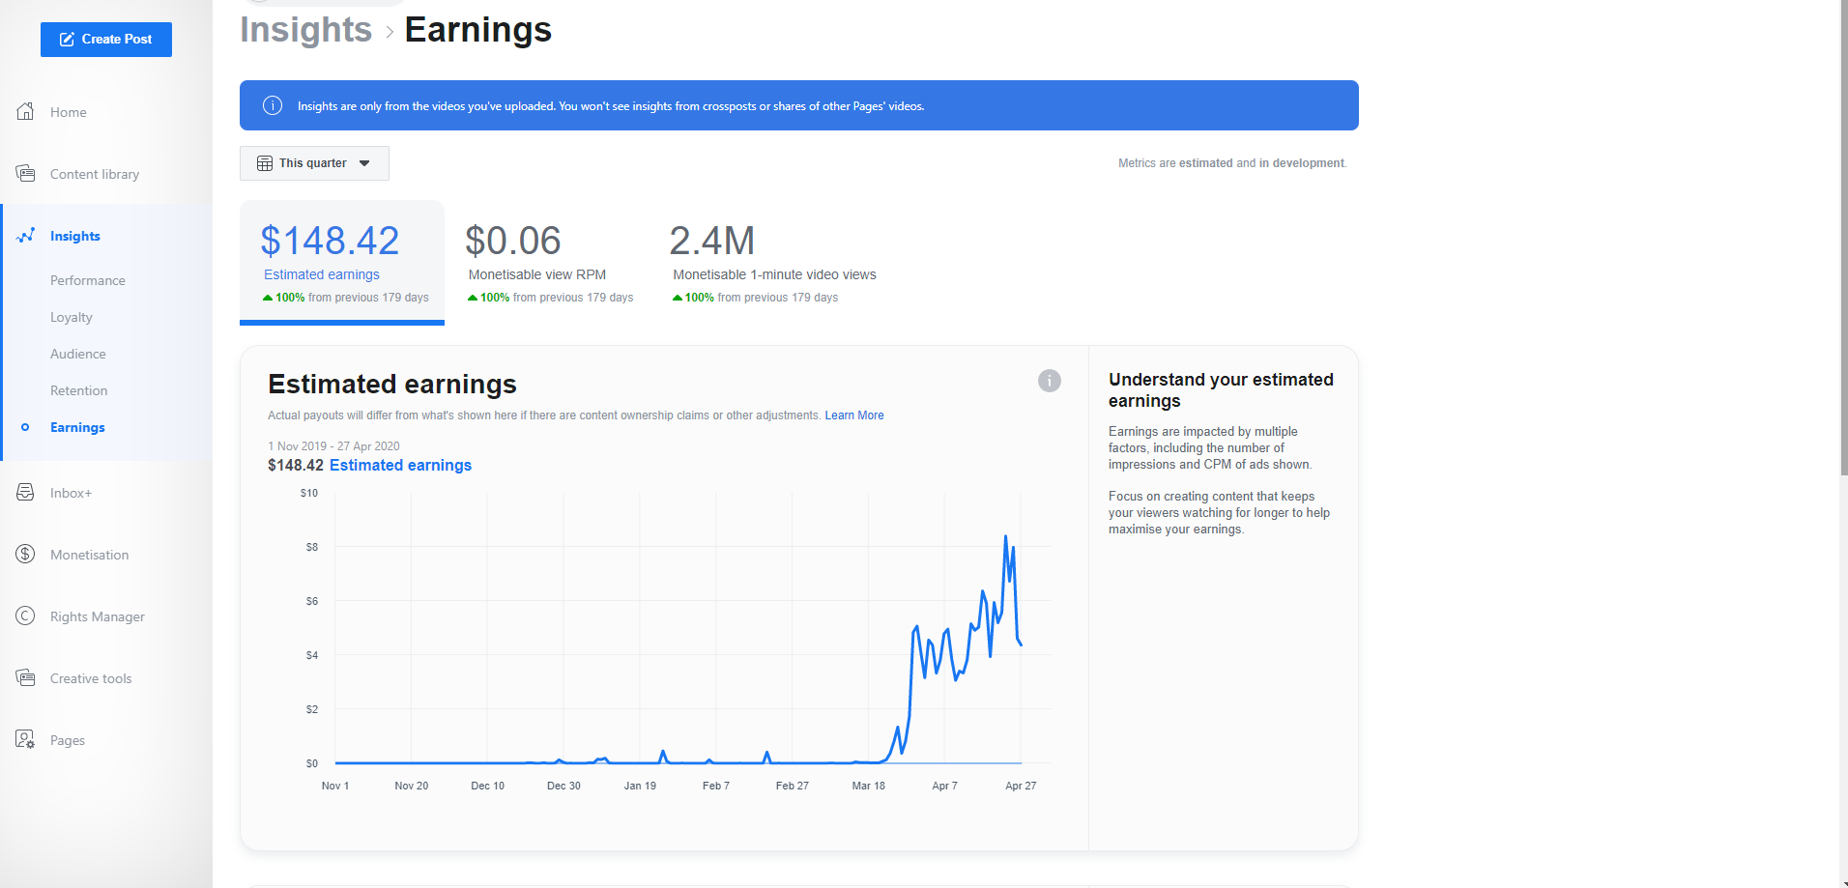This screenshot has width=1848, height=888.
Task: Click the peak of the earnings line chart
Action: tap(1006, 536)
